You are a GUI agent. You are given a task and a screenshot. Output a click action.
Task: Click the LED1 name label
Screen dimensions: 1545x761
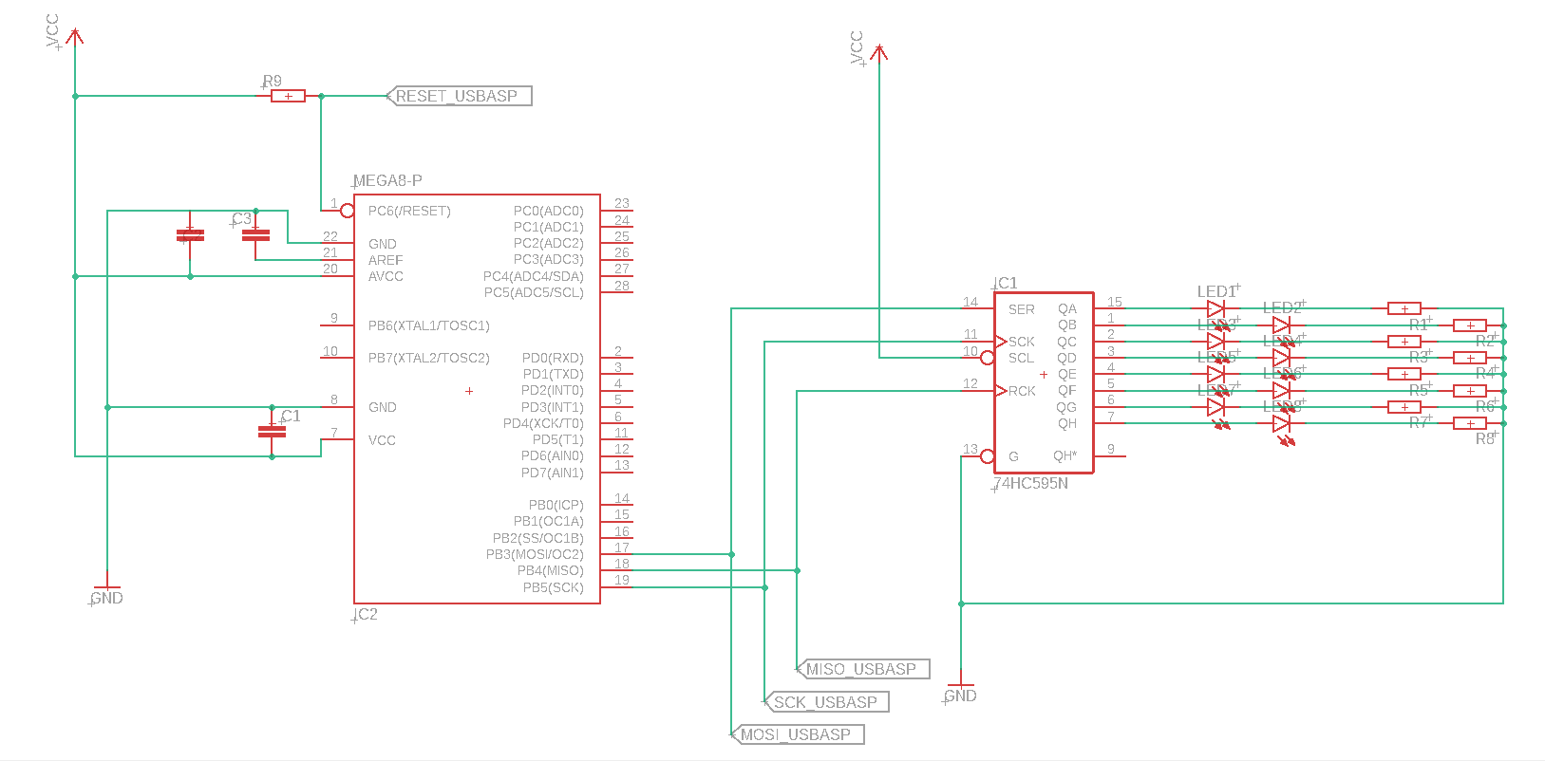(x=1218, y=291)
